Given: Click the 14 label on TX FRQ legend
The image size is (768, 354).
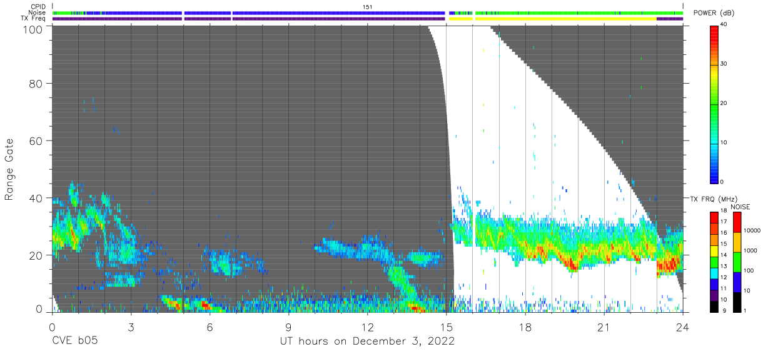Looking at the screenshot, I should [724, 255].
